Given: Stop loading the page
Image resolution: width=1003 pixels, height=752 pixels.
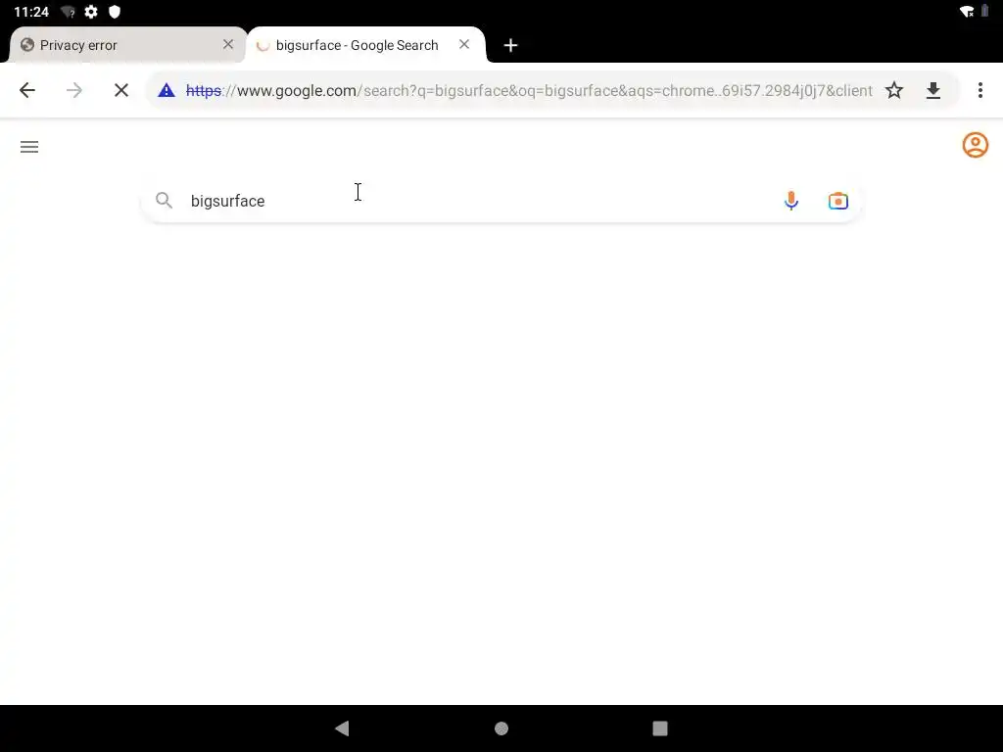Looking at the screenshot, I should [120, 90].
